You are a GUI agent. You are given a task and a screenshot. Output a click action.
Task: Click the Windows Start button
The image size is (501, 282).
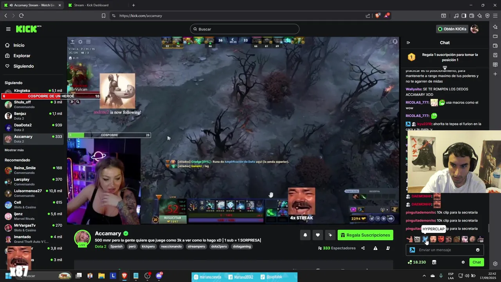[8, 276]
